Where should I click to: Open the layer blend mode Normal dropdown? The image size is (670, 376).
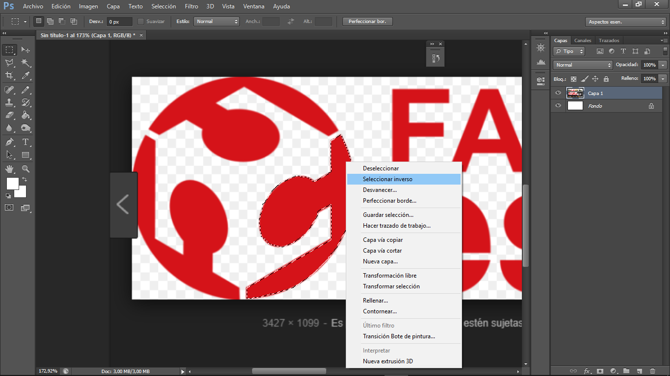pyautogui.click(x=583, y=65)
